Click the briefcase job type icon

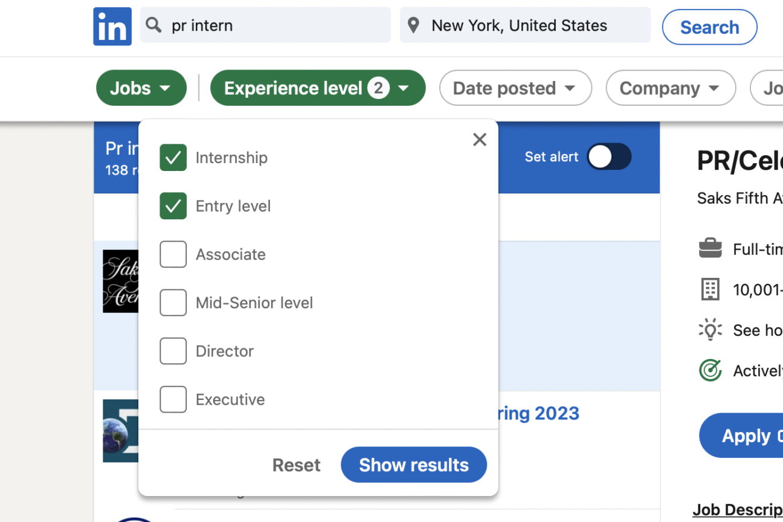click(710, 248)
